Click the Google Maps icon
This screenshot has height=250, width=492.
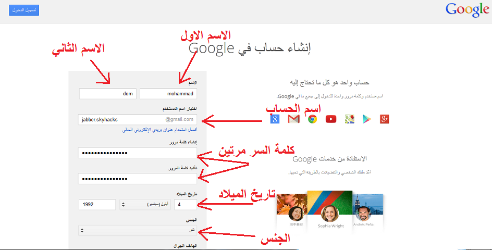click(350, 119)
